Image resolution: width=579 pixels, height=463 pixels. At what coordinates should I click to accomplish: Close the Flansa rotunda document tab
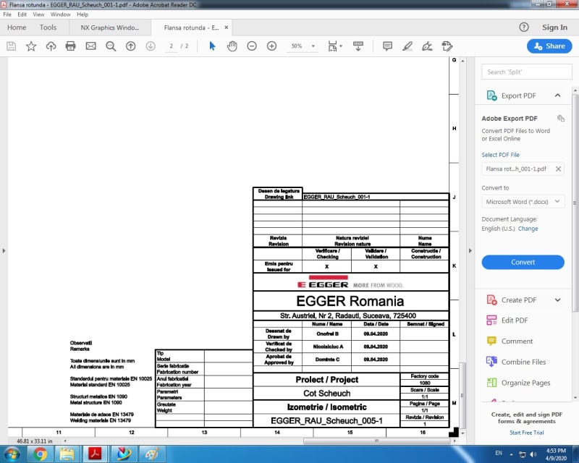coord(227,27)
